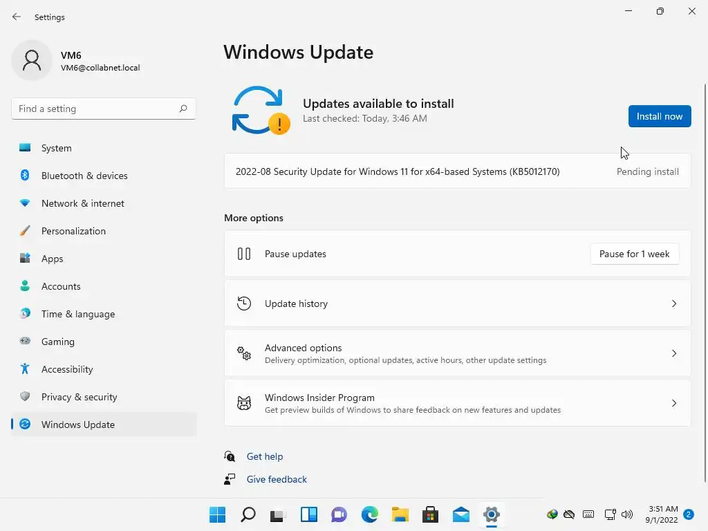Screen dimensions: 708x531
Task: Click the Windows Update sync icon in sidebar
Action: click(x=25, y=424)
